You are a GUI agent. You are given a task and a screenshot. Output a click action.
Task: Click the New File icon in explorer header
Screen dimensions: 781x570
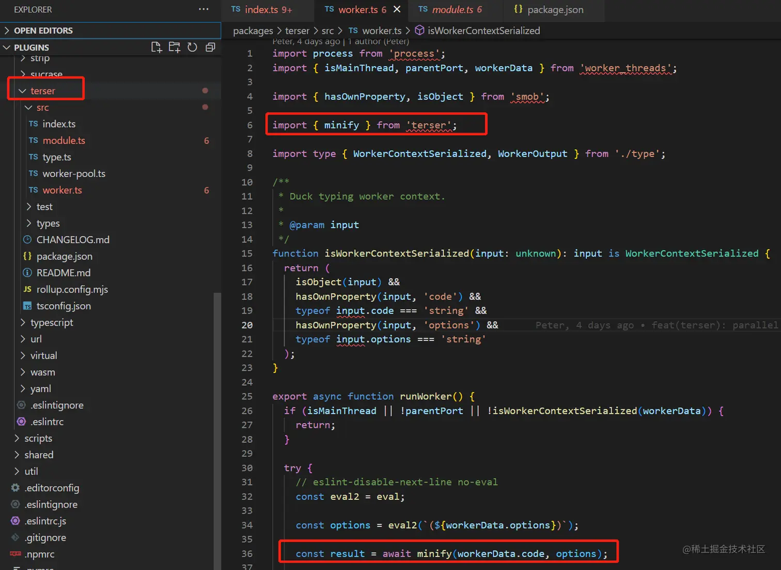[156, 47]
